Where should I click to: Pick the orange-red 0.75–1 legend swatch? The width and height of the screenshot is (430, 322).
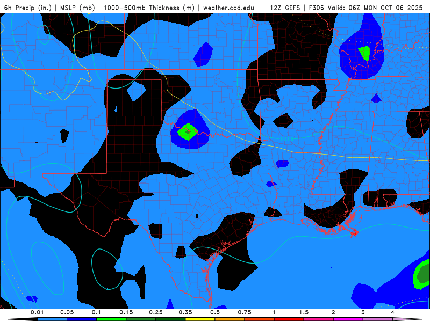click(x=260, y=319)
